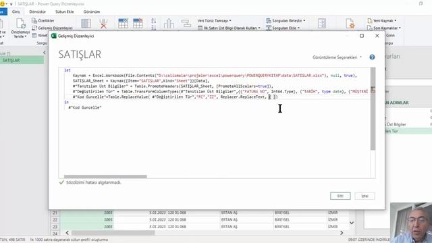Image resolution: width=432 pixels, height=243 pixels.
Task: Click the group by chart icon
Action: [169, 24]
